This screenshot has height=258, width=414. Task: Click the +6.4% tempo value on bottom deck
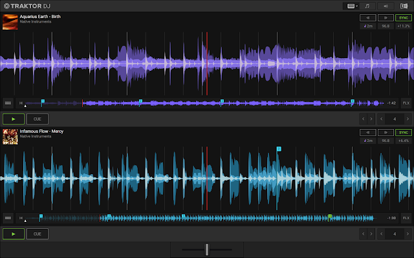pos(404,141)
